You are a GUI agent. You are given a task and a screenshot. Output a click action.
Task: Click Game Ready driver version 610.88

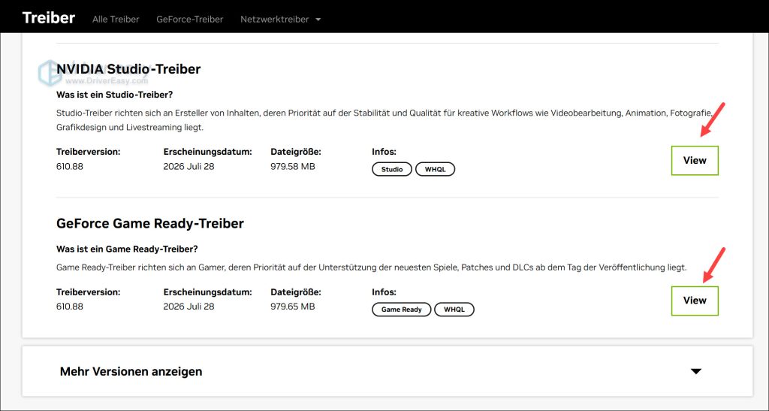70,307
